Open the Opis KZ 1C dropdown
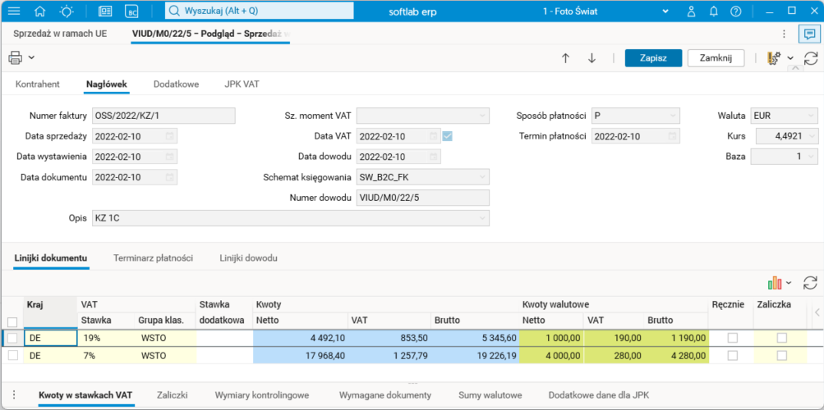This screenshot has width=824, height=410. tap(482, 218)
